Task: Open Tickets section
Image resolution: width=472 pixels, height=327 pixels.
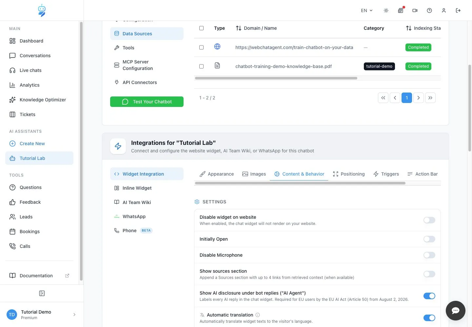Action: click(x=39, y=114)
